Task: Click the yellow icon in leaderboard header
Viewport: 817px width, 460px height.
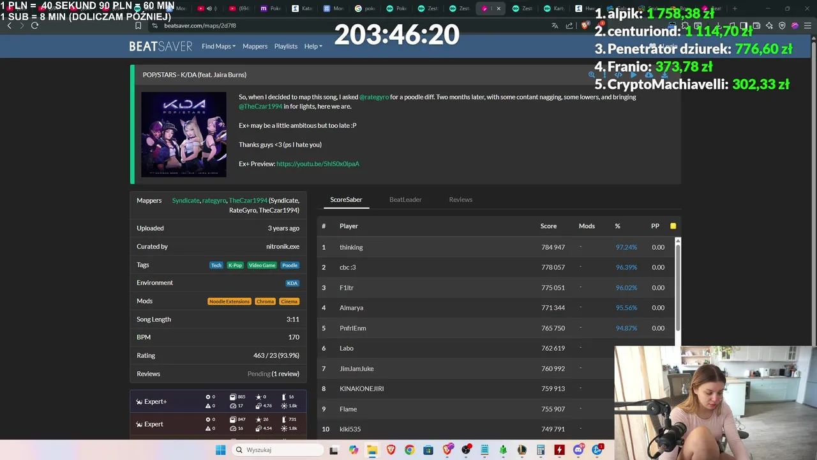Action: (673, 226)
